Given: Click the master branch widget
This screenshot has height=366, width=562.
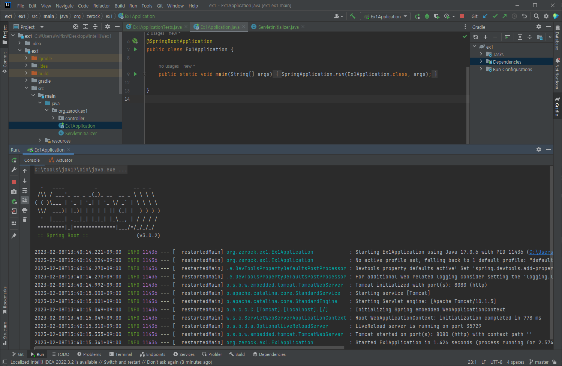Looking at the screenshot, I should click(539, 362).
